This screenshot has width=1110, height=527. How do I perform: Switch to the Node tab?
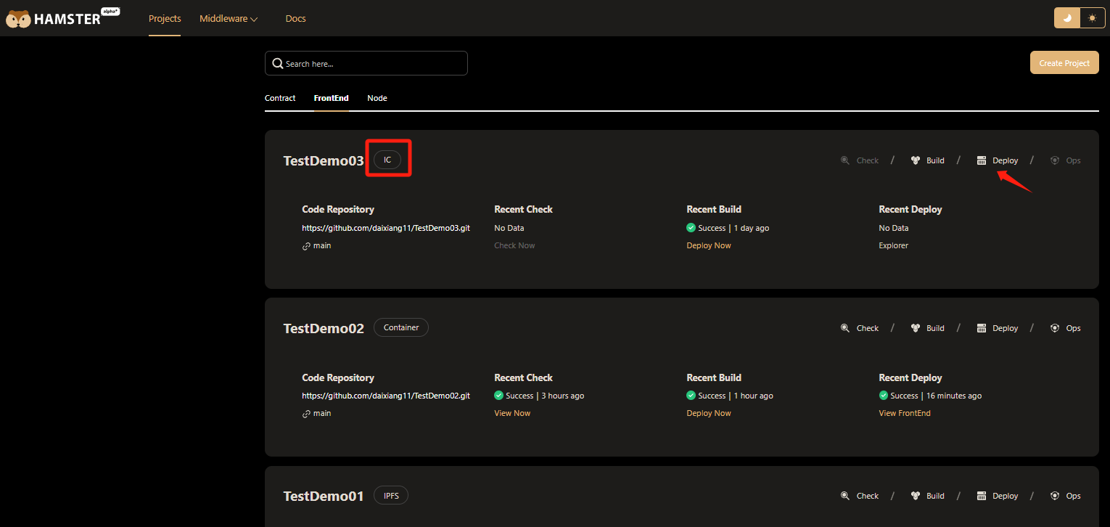pos(377,98)
